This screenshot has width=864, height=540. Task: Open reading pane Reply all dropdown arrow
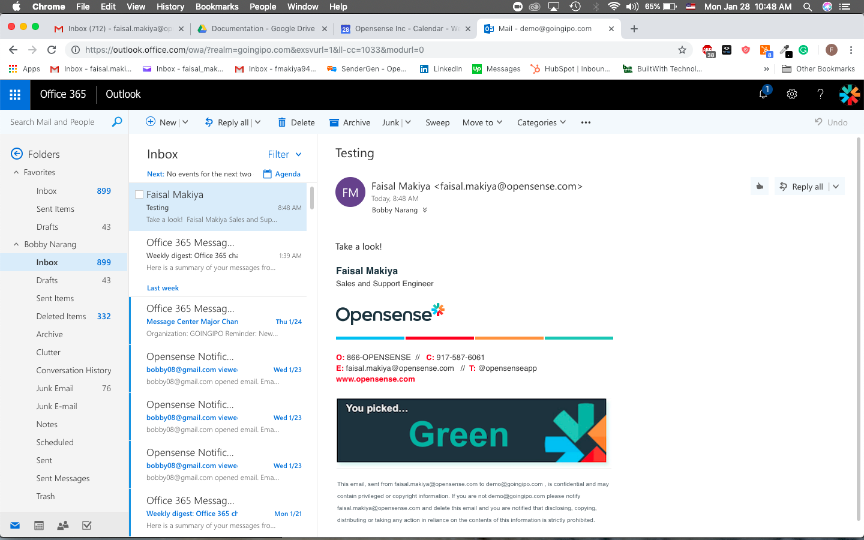pyautogui.click(x=836, y=187)
